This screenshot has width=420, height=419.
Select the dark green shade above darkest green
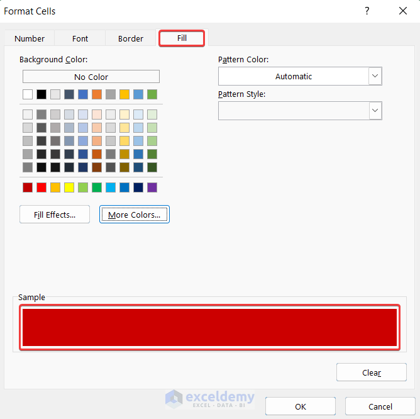[152, 154]
